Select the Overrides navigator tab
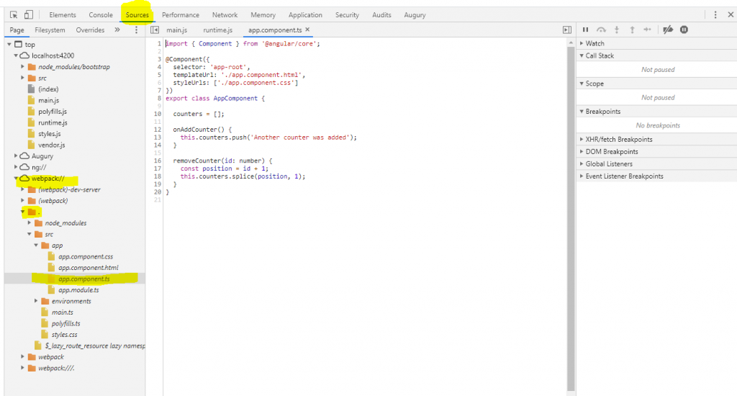737x396 pixels. (x=90, y=30)
